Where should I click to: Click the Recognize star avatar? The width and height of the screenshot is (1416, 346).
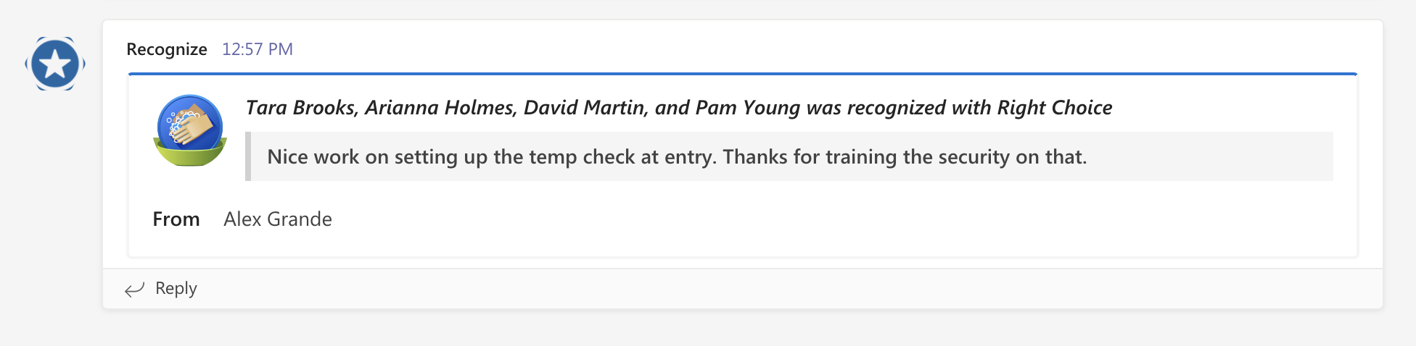coord(55,64)
